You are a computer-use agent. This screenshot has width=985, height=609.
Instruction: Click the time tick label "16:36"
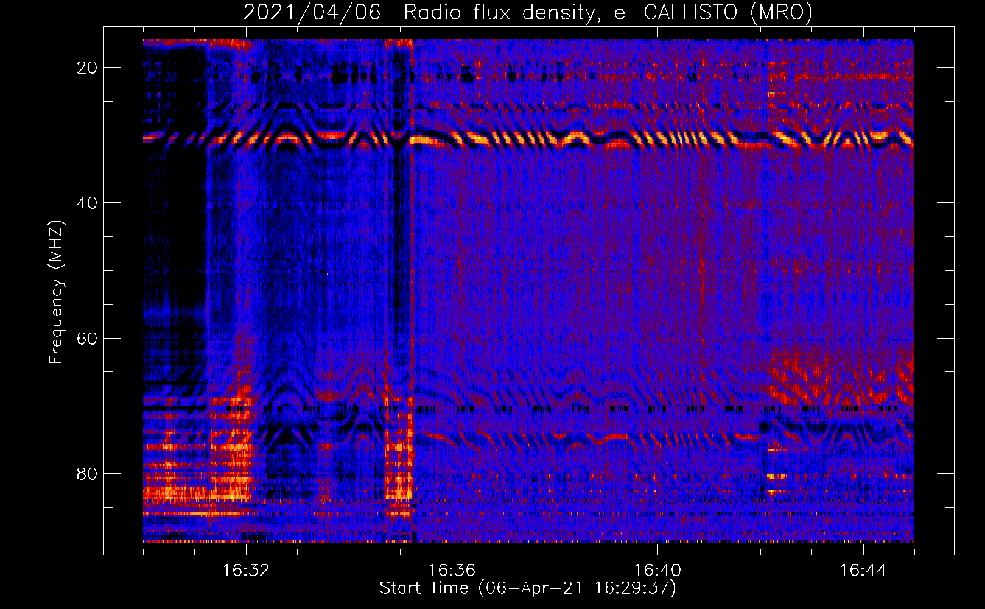(x=452, y=570)
